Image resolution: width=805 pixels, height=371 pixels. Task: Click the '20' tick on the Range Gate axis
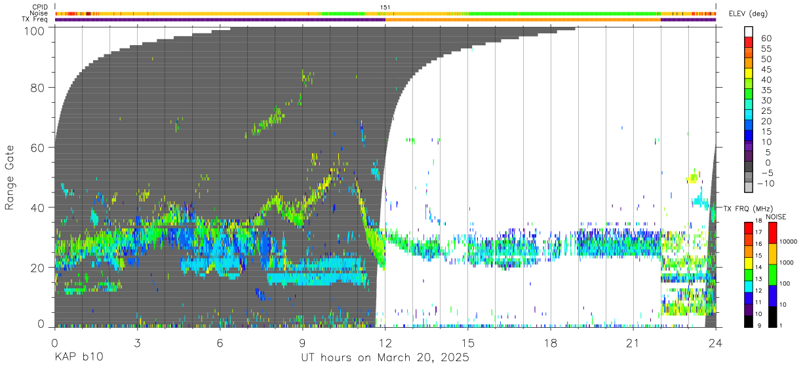click(38, 268)
